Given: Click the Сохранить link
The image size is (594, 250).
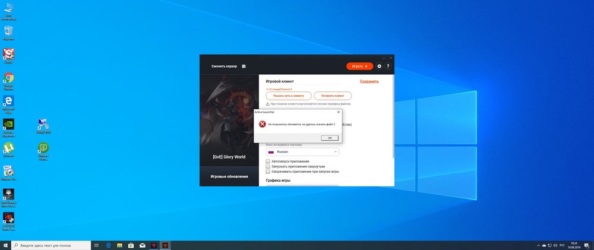Looking at the screenshot, I should pyautogui.click(x=369, y=81).
